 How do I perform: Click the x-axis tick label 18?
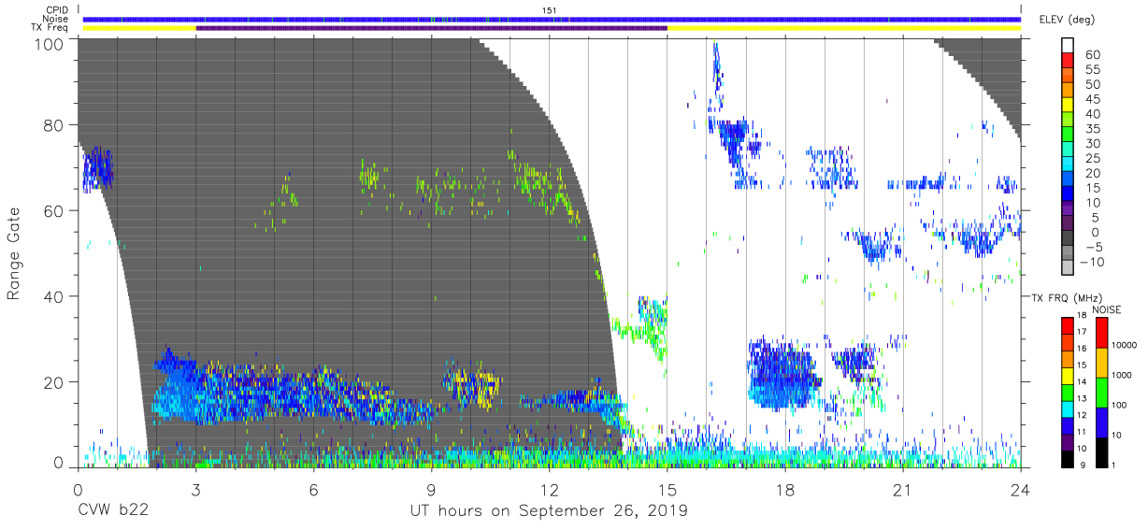point(784,490)
